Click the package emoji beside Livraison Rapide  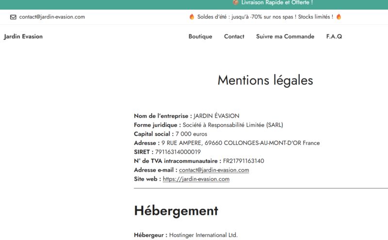coord(236,2)
